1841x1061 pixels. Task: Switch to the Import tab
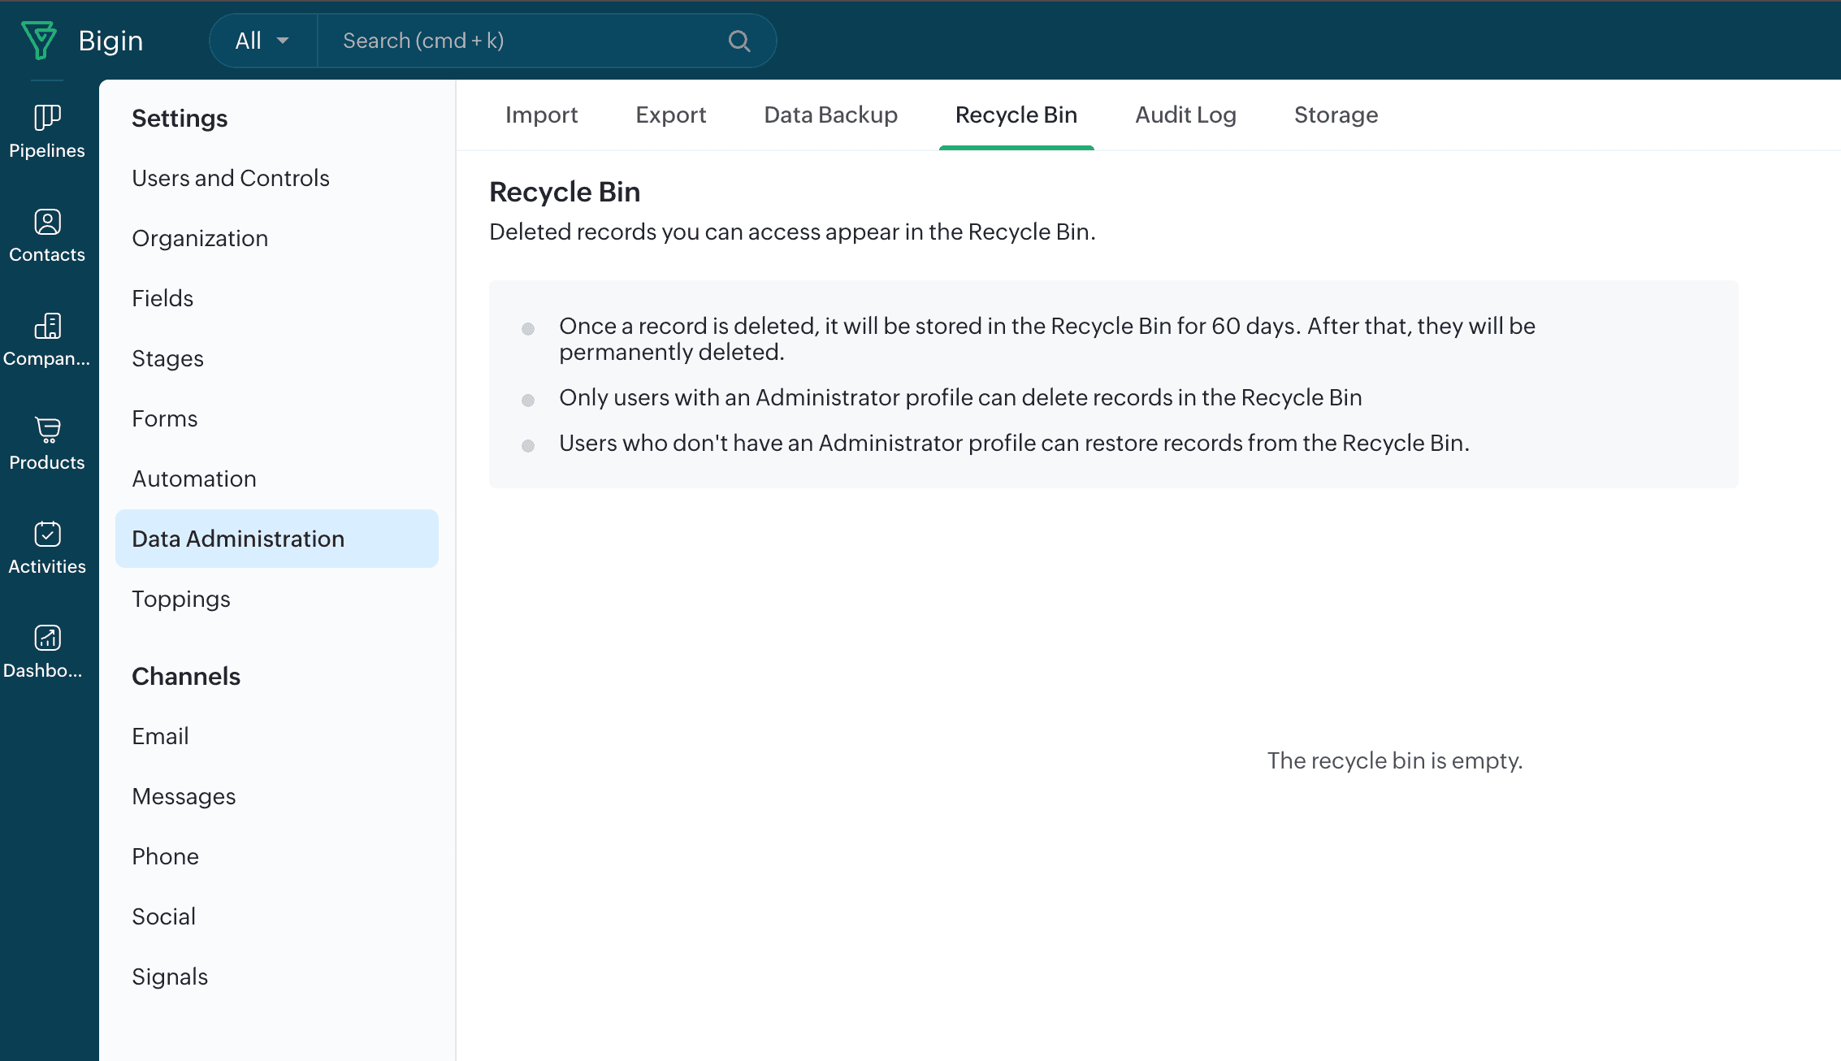tap(541, 115)
